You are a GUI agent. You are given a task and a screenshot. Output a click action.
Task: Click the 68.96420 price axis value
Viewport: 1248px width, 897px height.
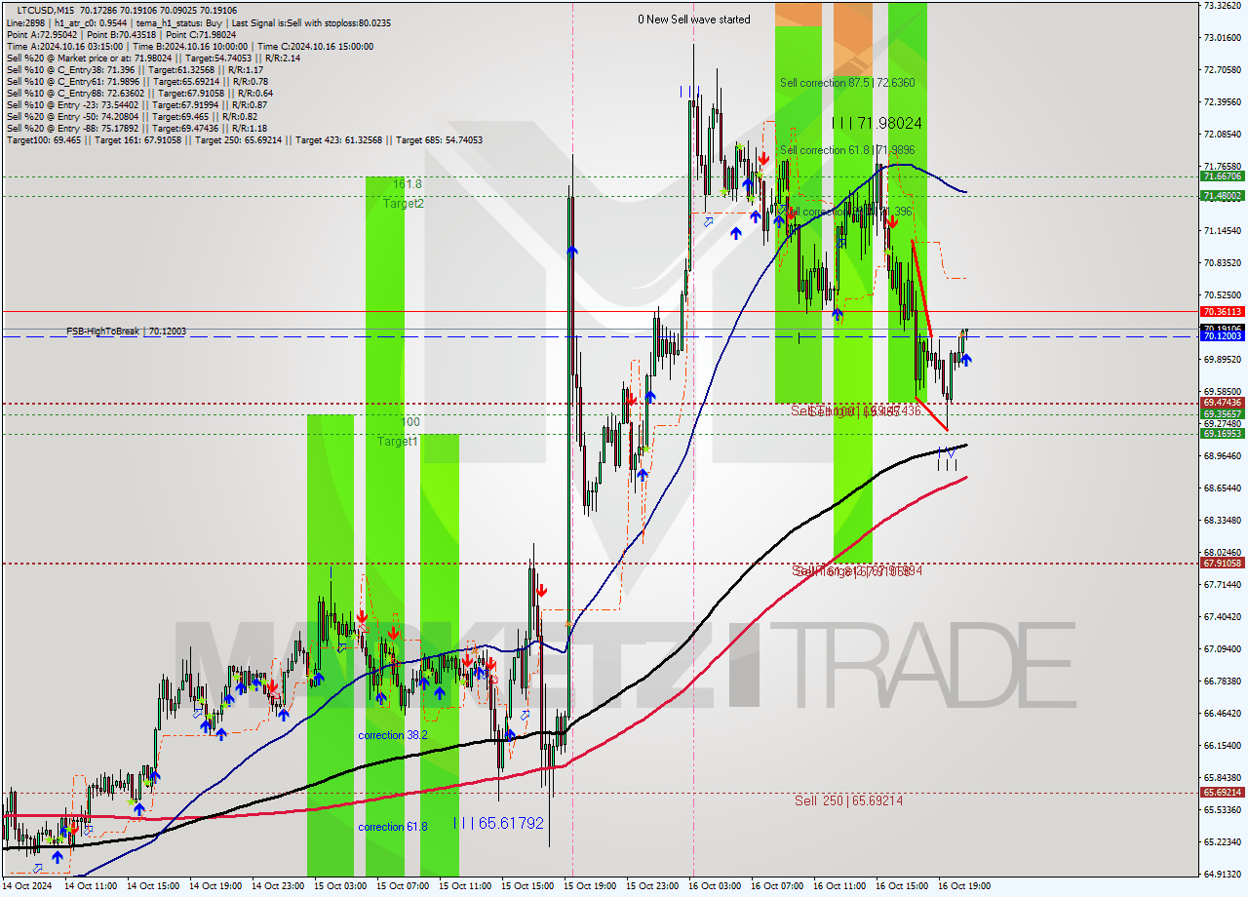pyautogui.click(x=1222, y=456)
